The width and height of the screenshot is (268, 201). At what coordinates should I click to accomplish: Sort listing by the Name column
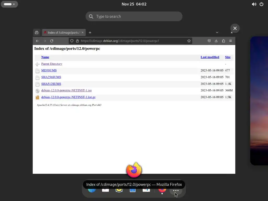click(x=45, y=57)
